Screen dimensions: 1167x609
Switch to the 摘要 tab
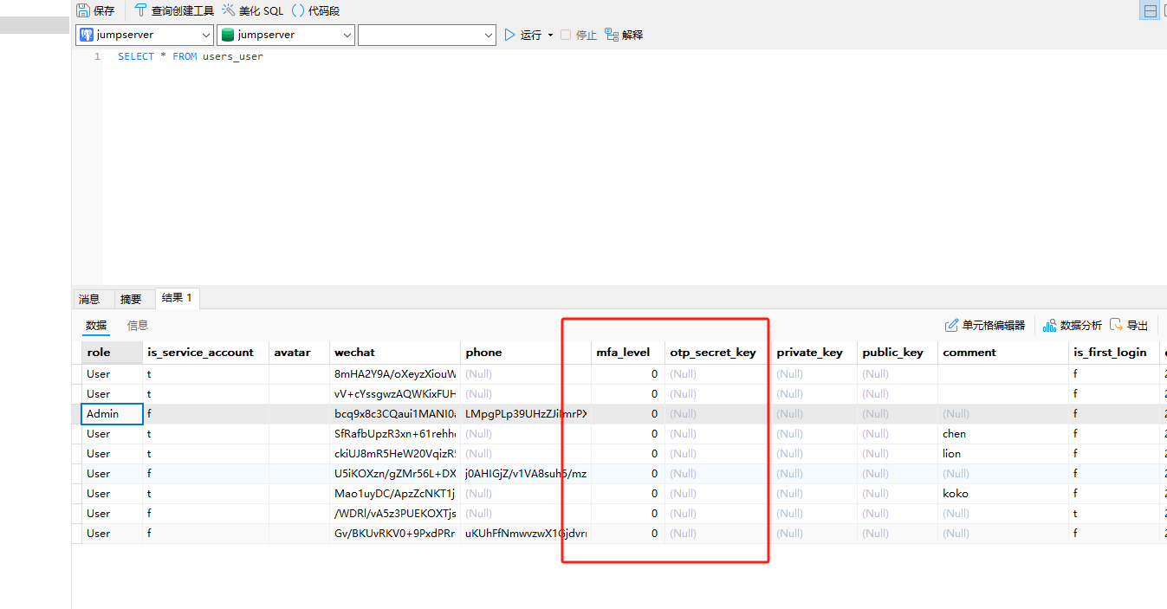(x=131, y=299)
